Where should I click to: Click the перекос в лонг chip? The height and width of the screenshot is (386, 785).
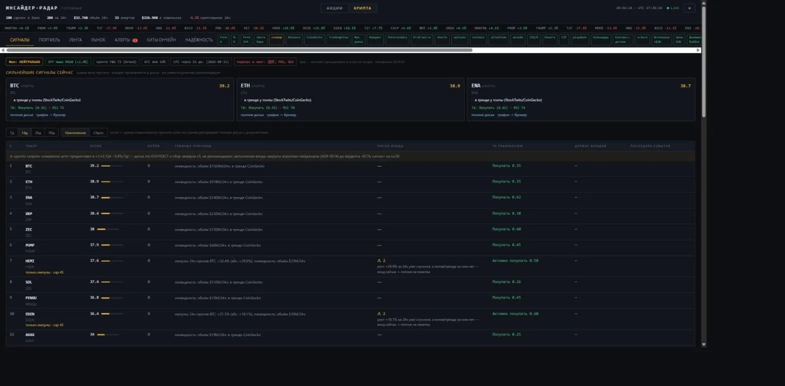(x=265, y=62)
